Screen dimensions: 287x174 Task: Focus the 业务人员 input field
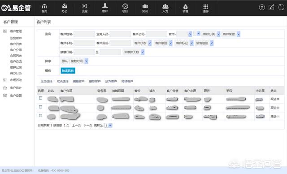pyautogui.click(x=120, y=34)
